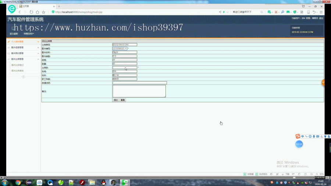Bookmark page with the star icon
Screen dimensions: 331x186
[x=43, y=12]
